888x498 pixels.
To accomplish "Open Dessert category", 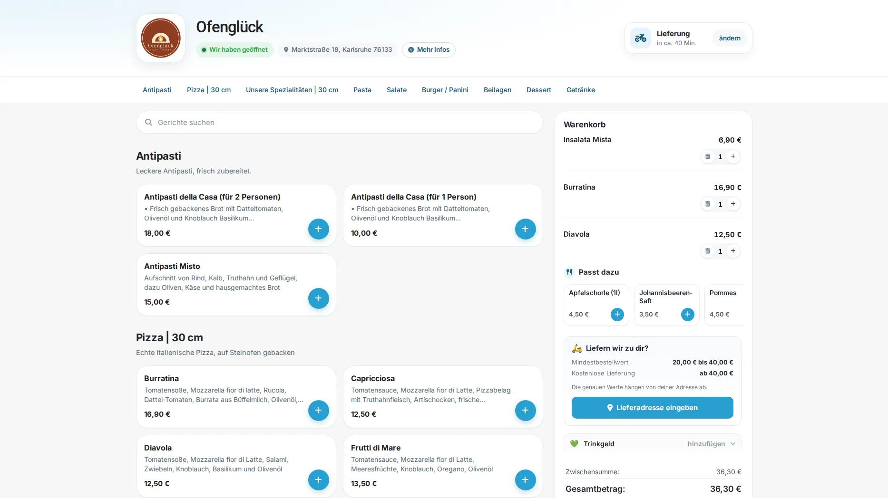I will click(539, 90).
